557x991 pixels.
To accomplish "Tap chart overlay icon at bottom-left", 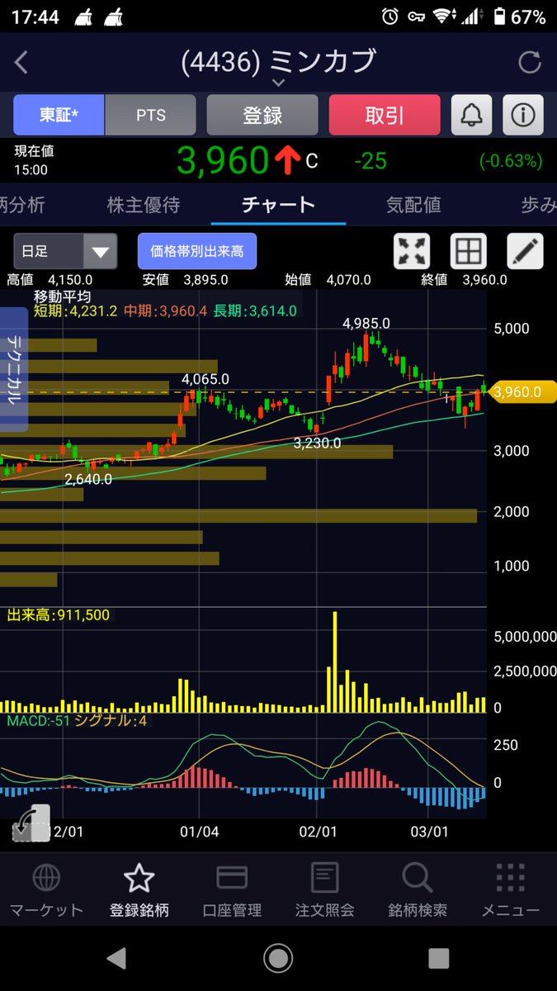I will coord(31,823).
